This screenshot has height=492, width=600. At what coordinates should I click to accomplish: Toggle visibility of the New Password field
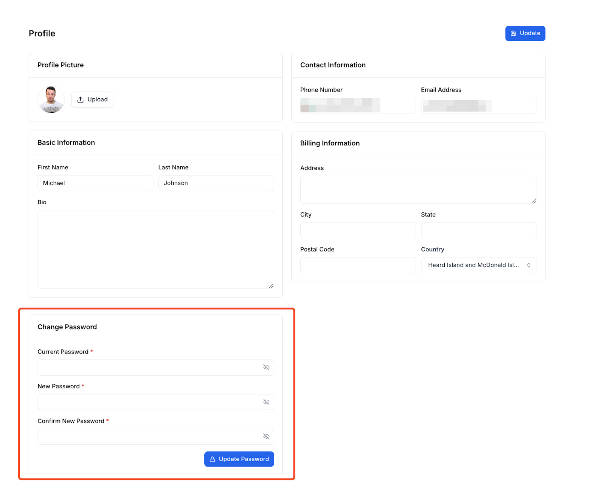[267, 402]
